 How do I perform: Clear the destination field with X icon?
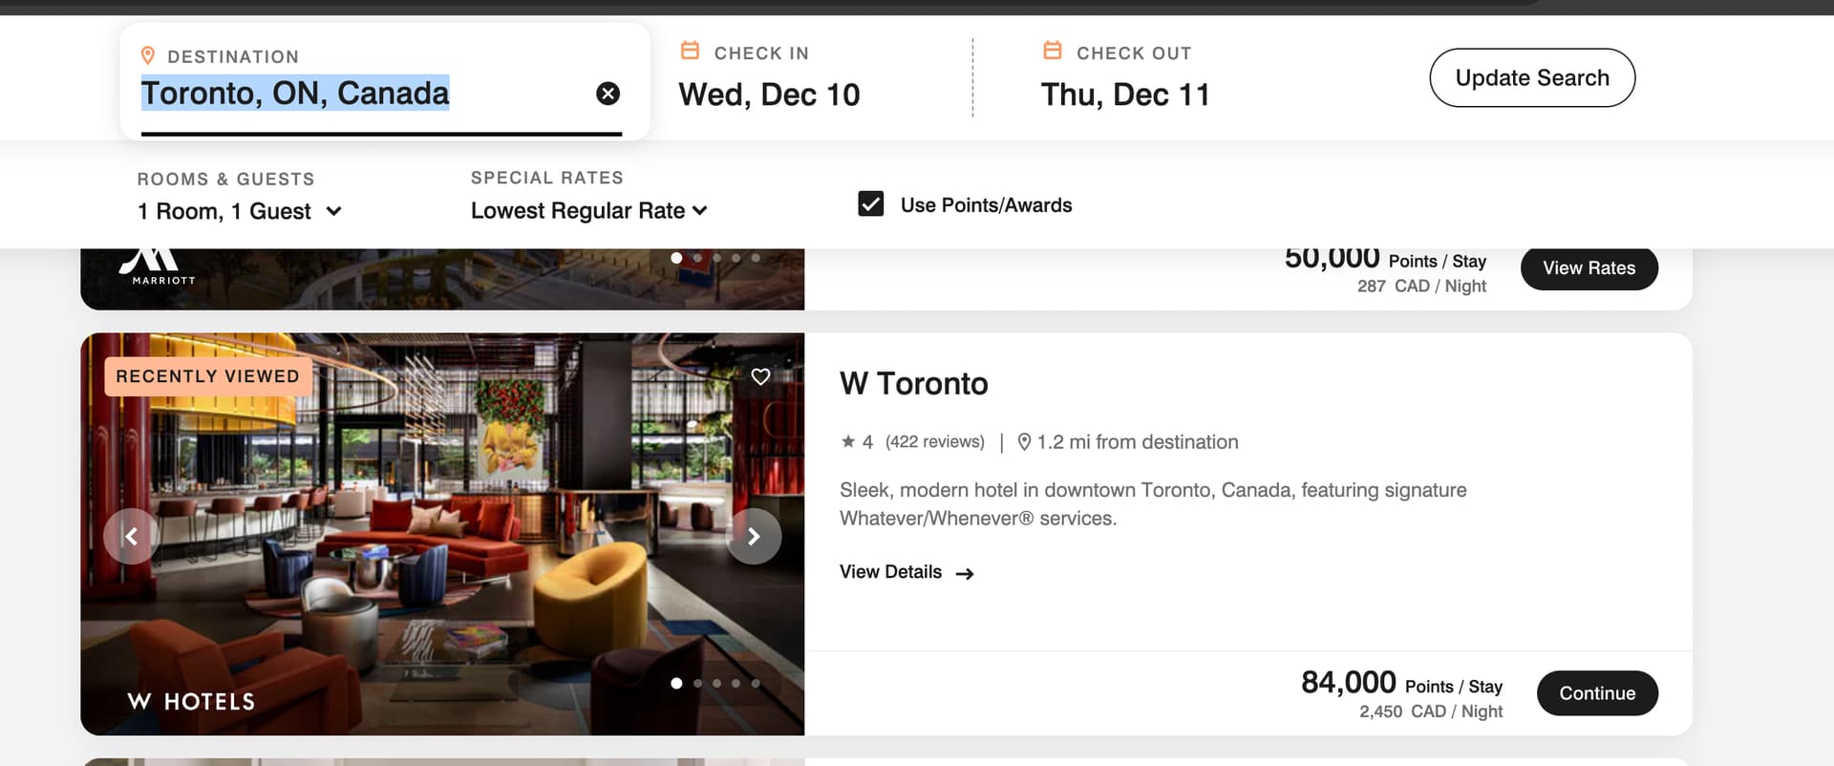pos(608,93)
